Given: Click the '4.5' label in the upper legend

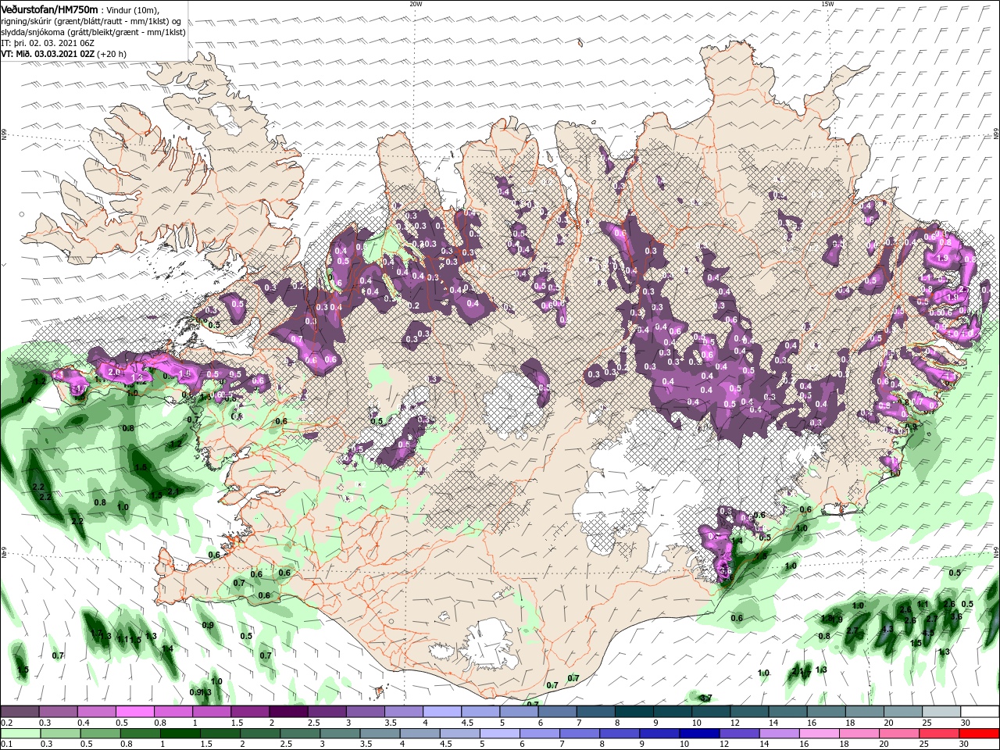Looking at the screenshot, I should point(466,723).
